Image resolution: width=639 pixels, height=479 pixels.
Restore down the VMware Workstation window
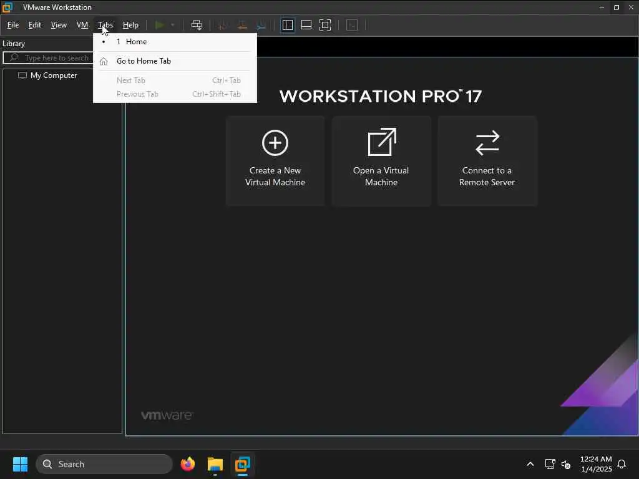pyautogui.click(x=616, y=7)
